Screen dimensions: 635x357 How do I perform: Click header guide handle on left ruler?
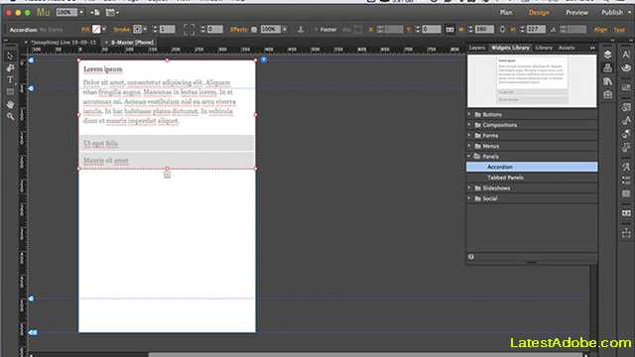coord(32,88)
